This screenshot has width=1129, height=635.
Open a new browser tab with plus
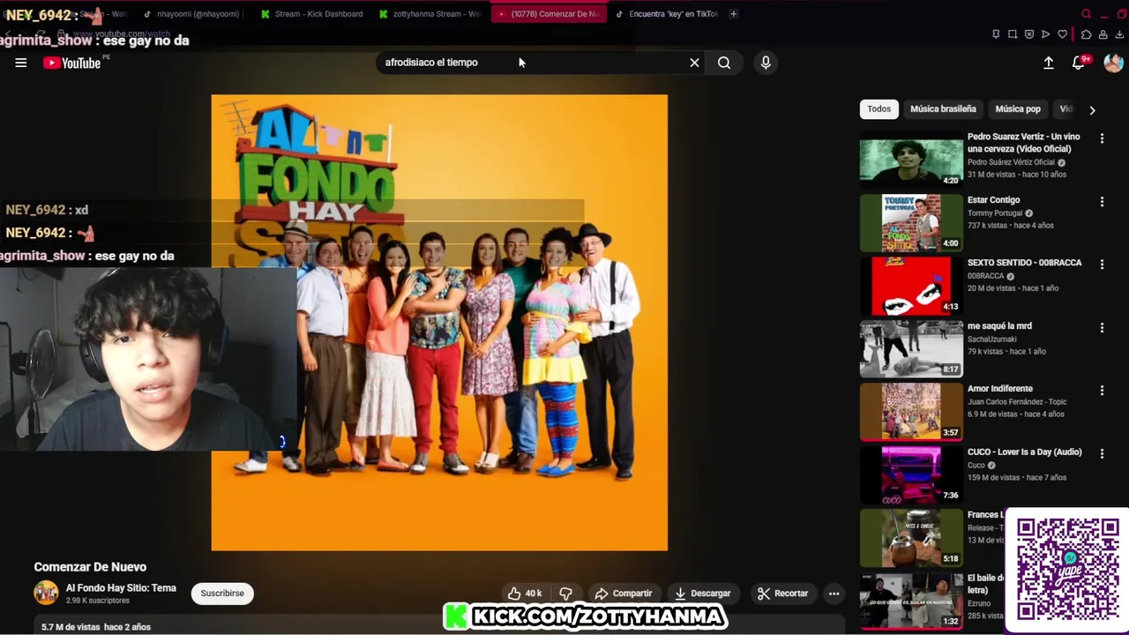tap(733, 14)
